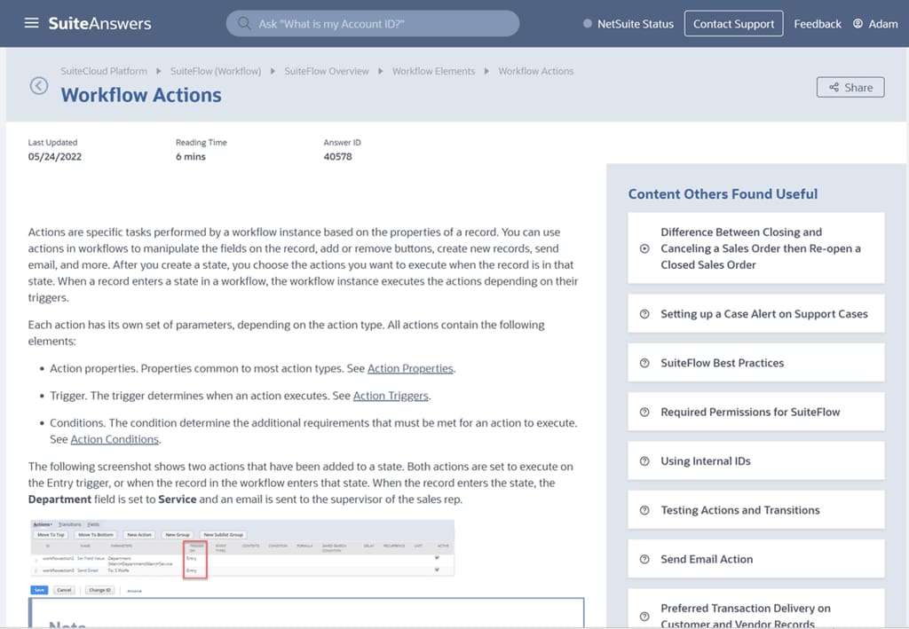This screenshot has height=629, width=909.
Task: Open SuiteFlow Best Practices article
Action: point(756,363)
